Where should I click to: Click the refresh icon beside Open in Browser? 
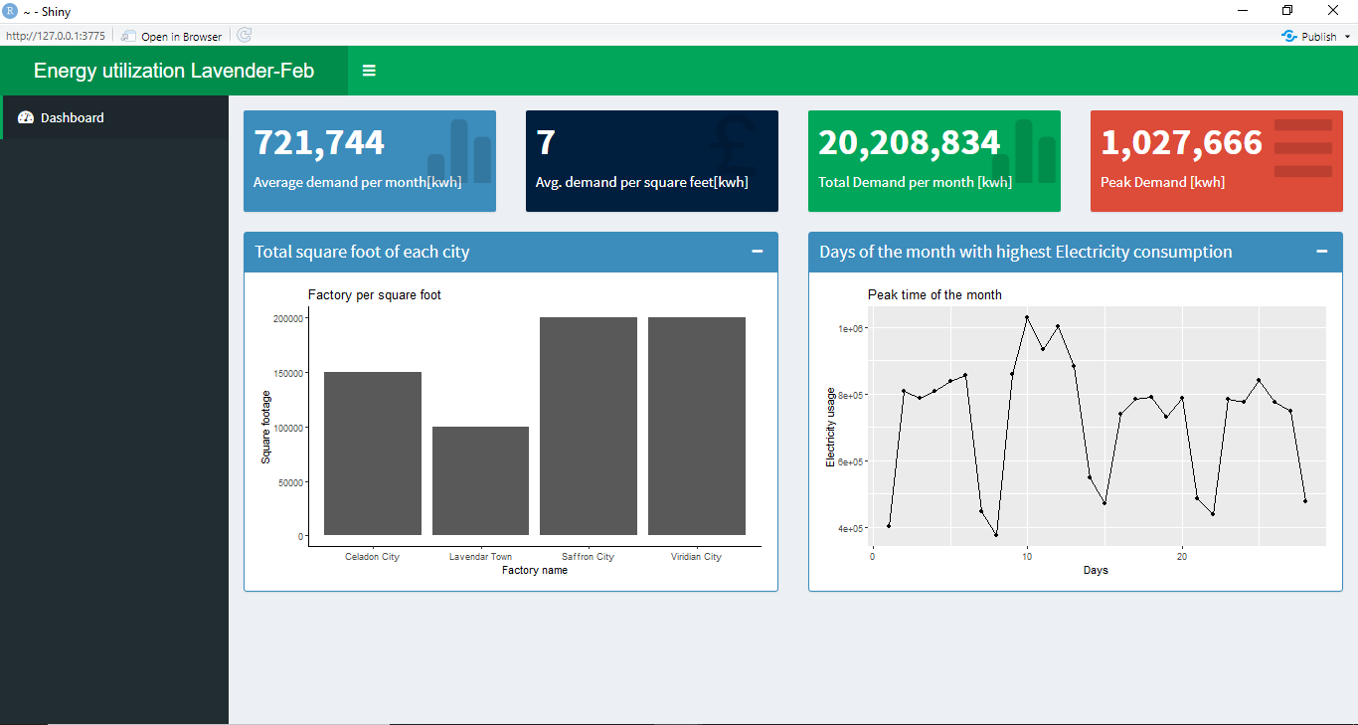245,36
